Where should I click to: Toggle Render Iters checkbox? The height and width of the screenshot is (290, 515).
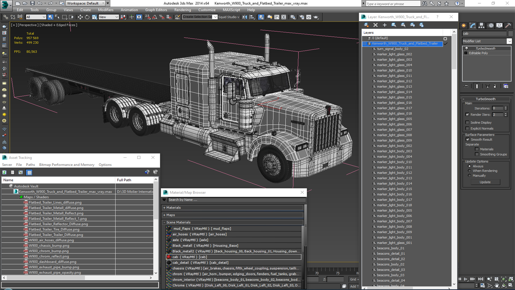click(468, 114)
